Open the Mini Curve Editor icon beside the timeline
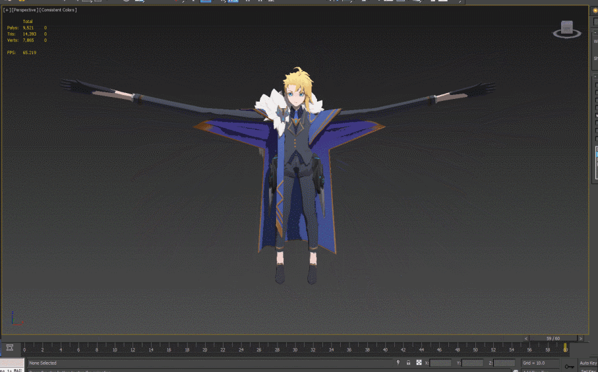The width and height of the screenshot is (598, 372). pos(9,348)
